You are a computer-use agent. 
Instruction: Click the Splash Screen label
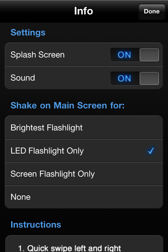[x=37, y=55]
